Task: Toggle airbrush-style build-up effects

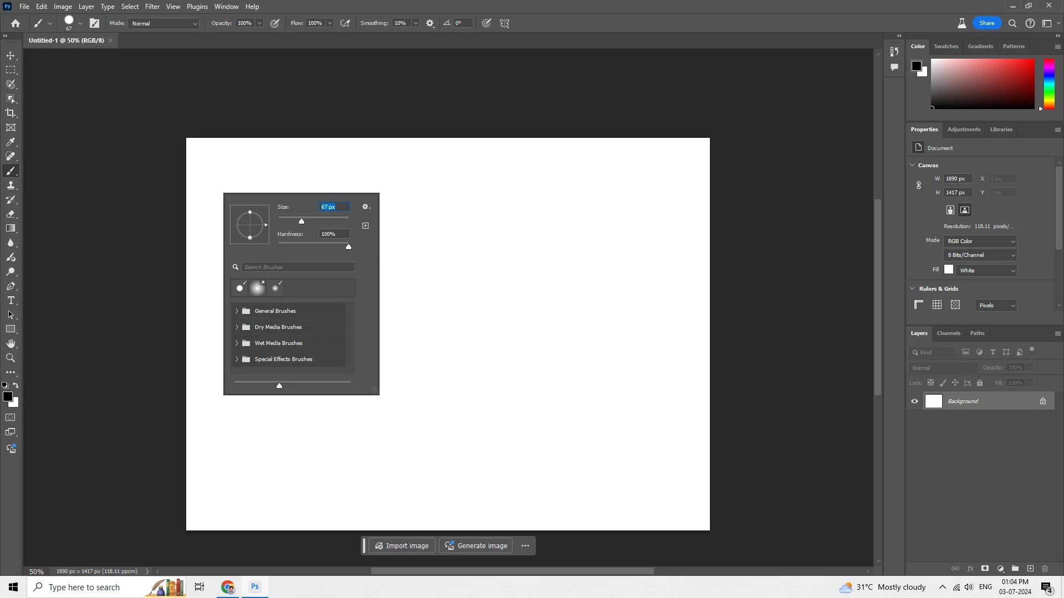Action: [x=345, y=23]
